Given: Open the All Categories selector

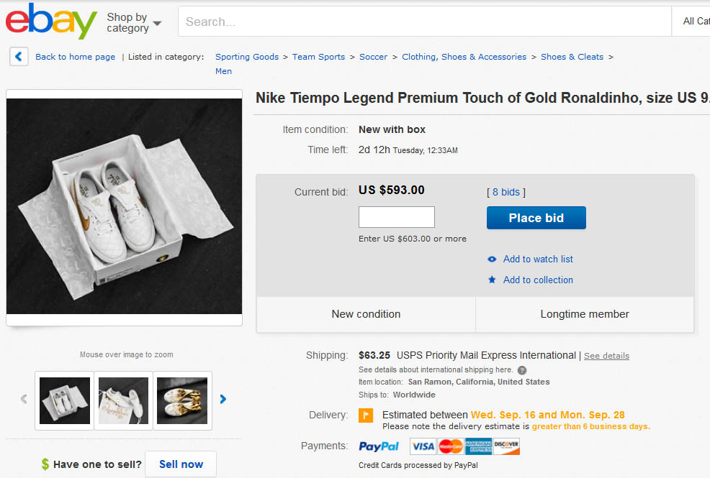Looking at the screenshot, I should point(693,21).
